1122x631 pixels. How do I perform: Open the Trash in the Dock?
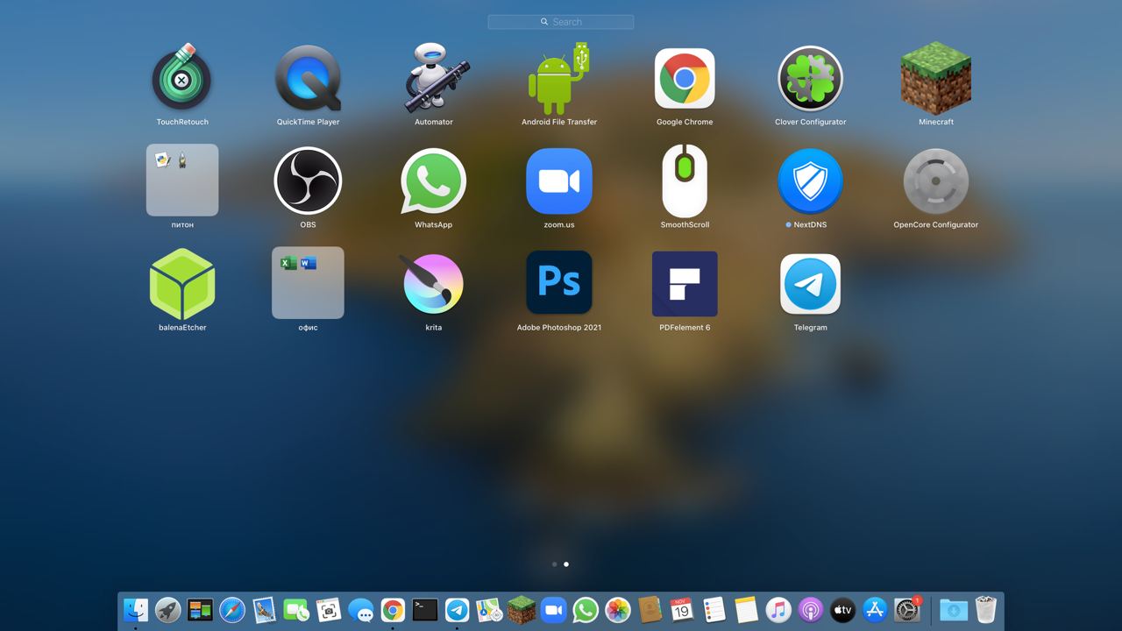click(986, 610)
